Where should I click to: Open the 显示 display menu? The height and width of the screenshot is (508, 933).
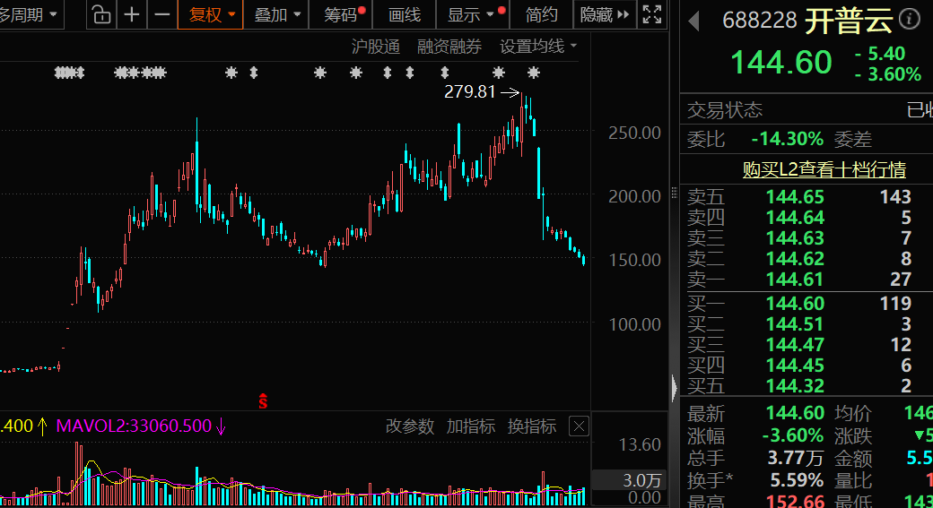[470, 14]
